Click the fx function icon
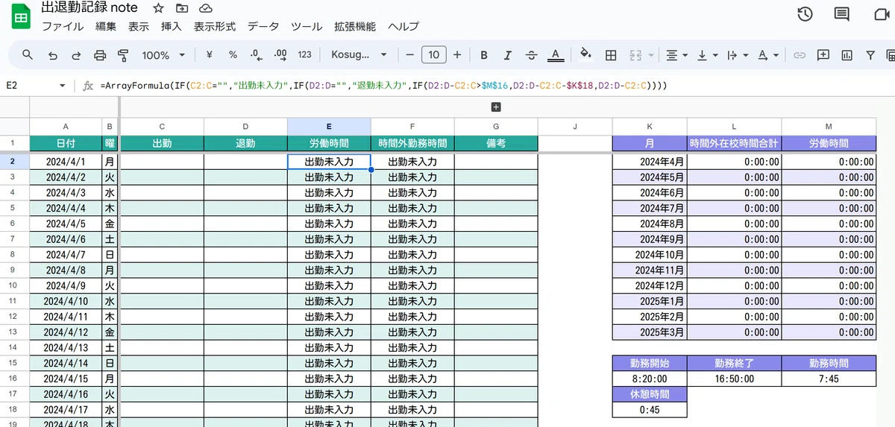The height and width of the screenshot is (427, 895). point(88,86)
